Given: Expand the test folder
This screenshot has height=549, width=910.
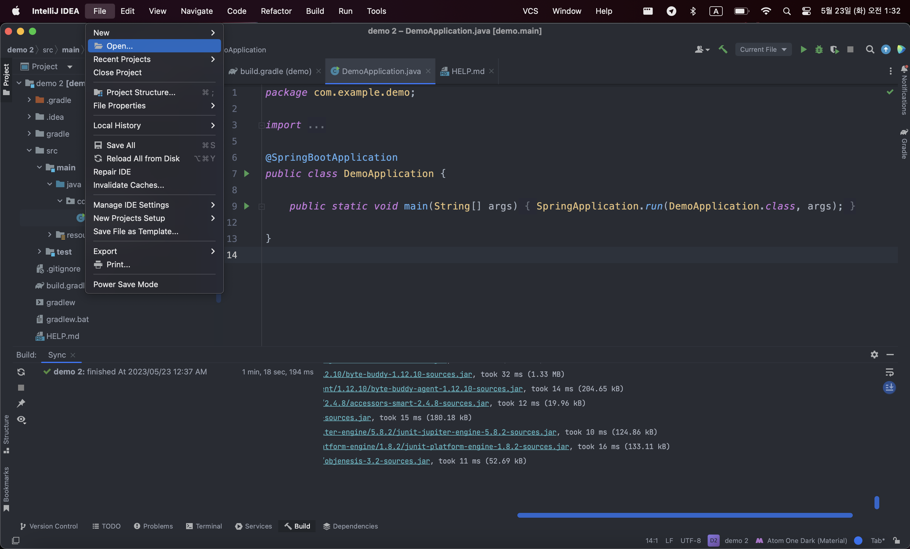Looking at the screenshot, I should (x=39, y=251).
